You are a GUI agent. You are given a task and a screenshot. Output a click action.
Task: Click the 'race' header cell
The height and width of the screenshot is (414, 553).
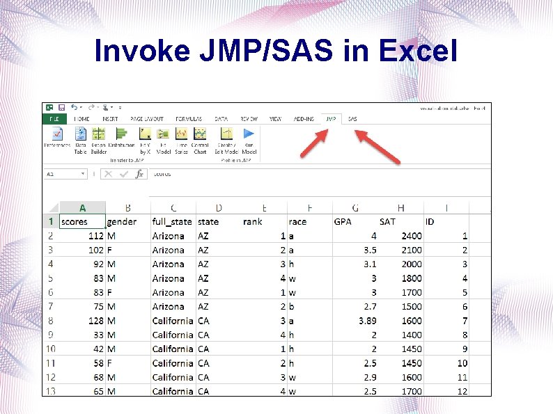pos(310,222)
